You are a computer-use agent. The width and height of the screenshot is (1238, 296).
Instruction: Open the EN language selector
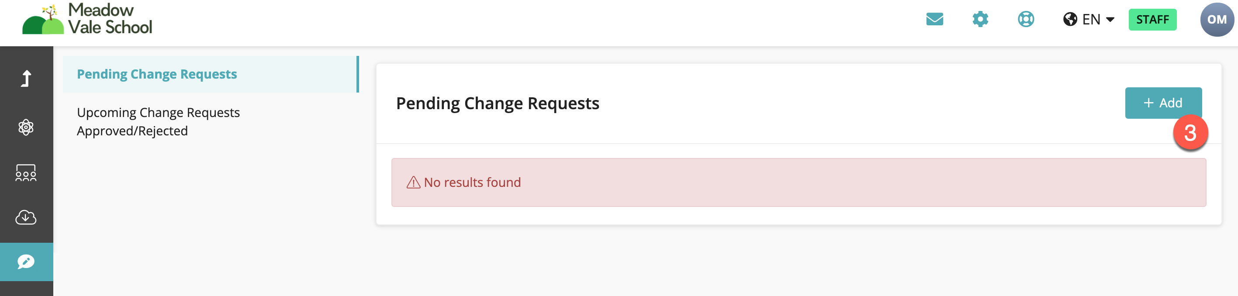pos(1089,19)
